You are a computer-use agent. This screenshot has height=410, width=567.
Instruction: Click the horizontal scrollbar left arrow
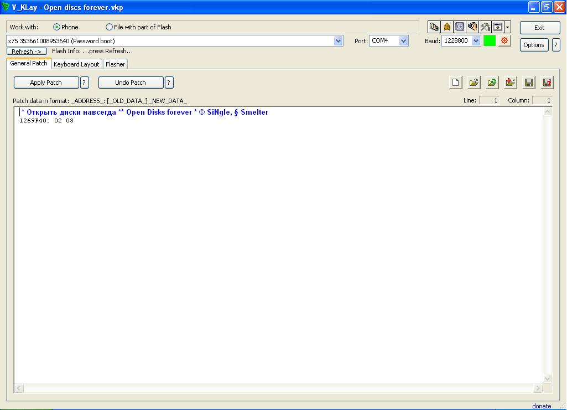[19, 388]
